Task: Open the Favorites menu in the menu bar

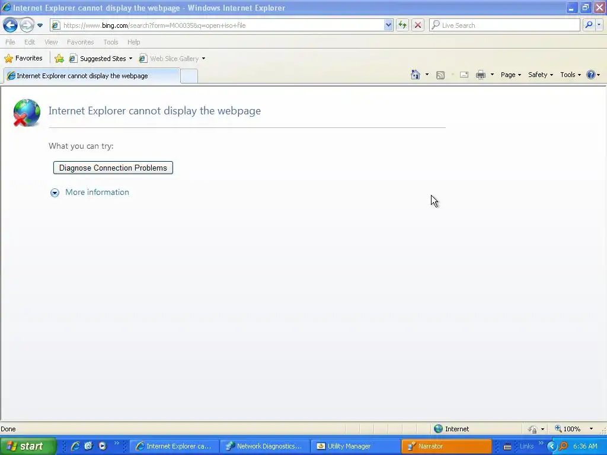Action: [x=80, y=42]
